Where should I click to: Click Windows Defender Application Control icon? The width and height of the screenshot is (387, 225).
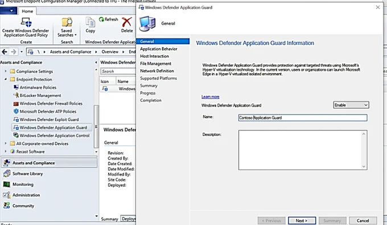(x=16, y=135)
